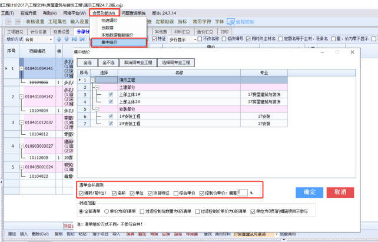Click the back arrow toolbar icon
The width and height of the screenshot is (378, 242).
point(9,22)
